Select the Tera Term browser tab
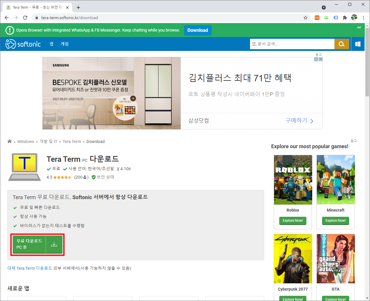Viewport: 370px width, 301px height. point(38,8)
